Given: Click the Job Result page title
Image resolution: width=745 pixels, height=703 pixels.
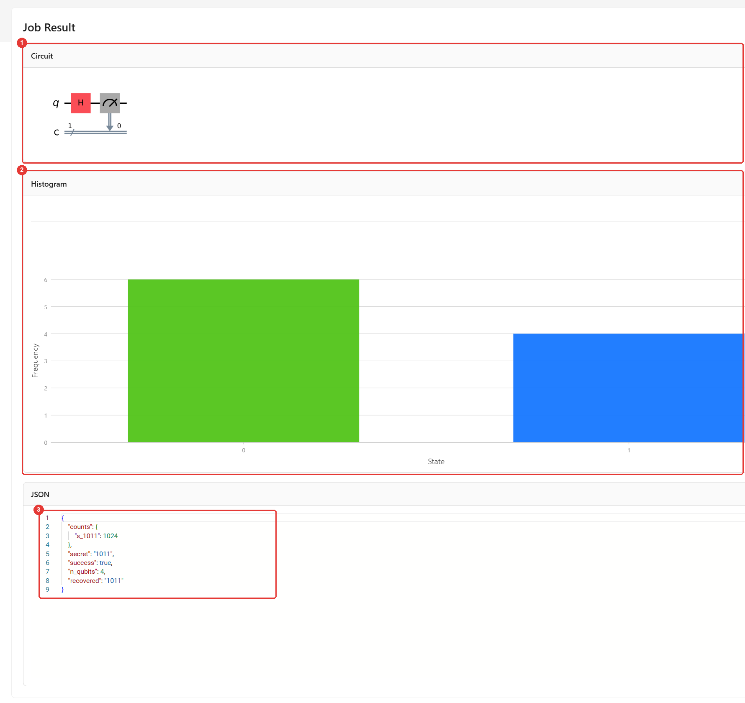Looking at the screenshot, I should click(49, 28).
